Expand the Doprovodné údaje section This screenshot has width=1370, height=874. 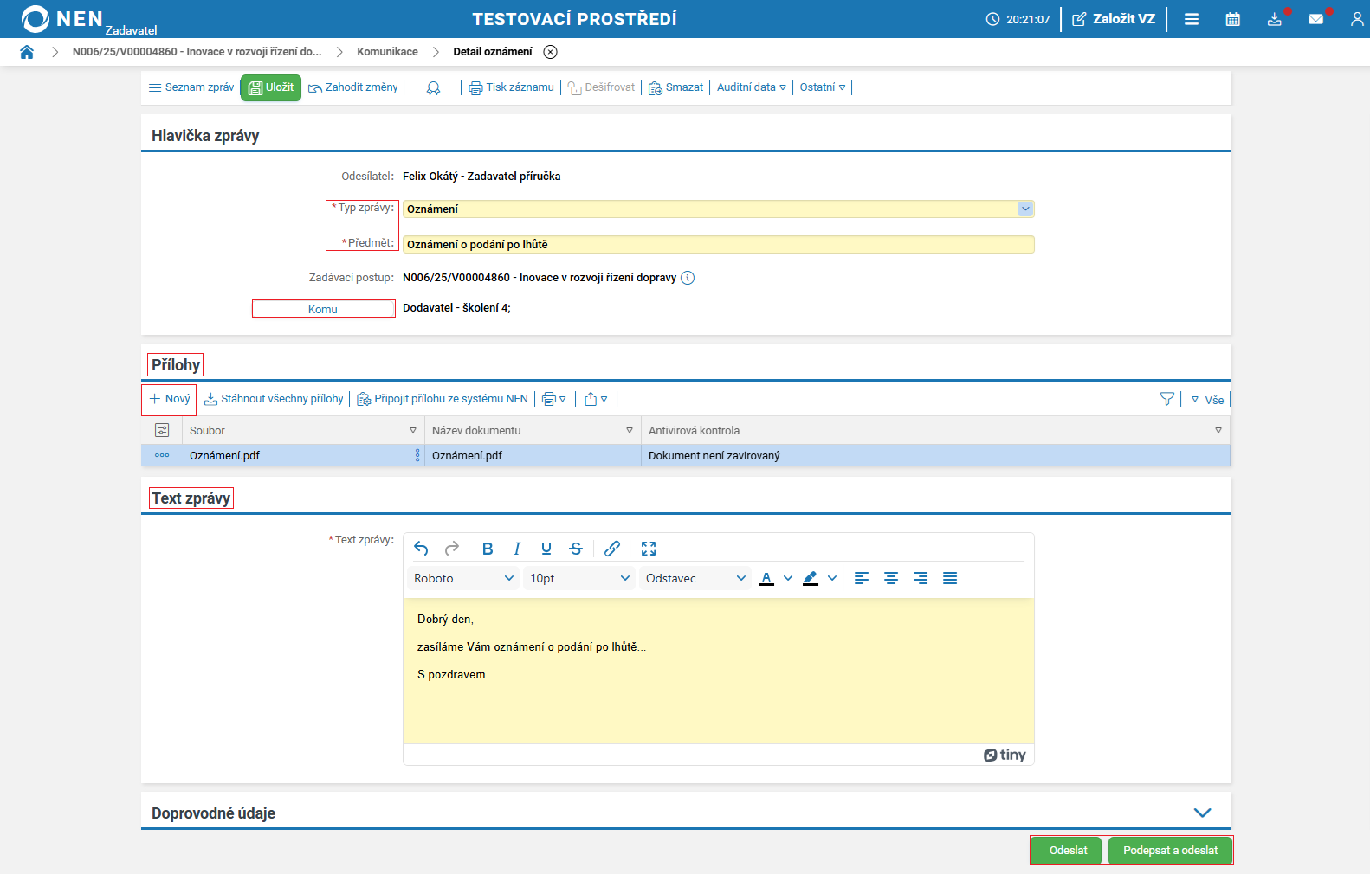(x=1202, y=813)
